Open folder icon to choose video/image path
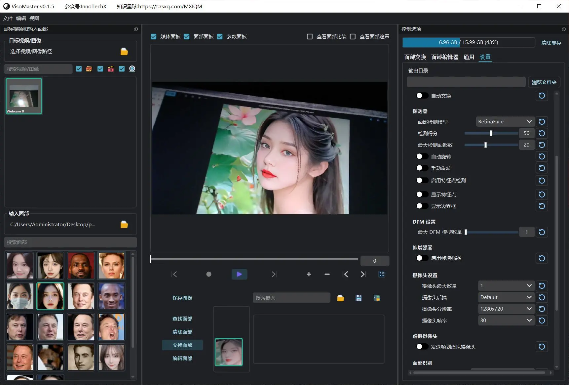Screen dimensions: 569x385 pos(124,51)
